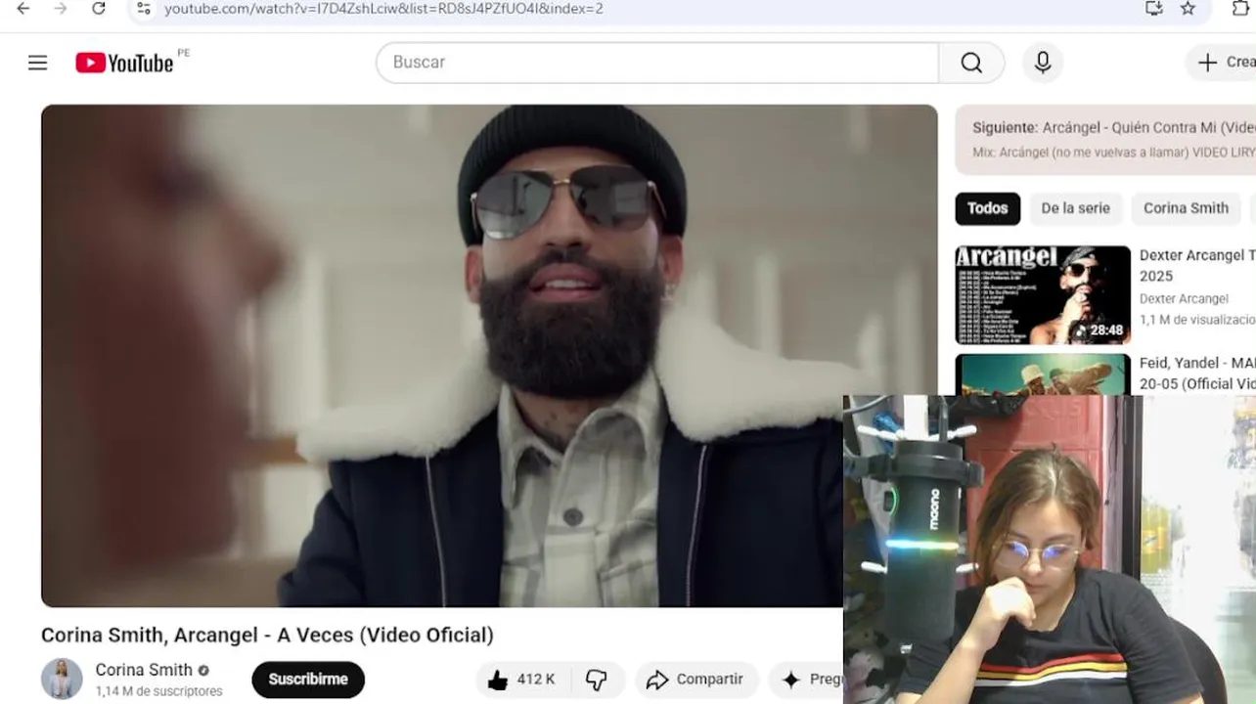Open the Siguiente Arcángel Quién Contra Mi item
The height and width of the screenshot is (704, 1256).
click(x=1105, y=139)
